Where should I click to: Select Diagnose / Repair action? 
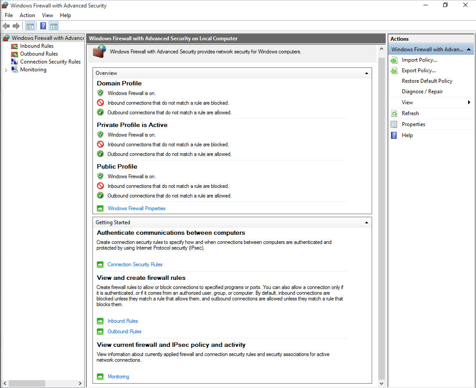coord(422,92)
